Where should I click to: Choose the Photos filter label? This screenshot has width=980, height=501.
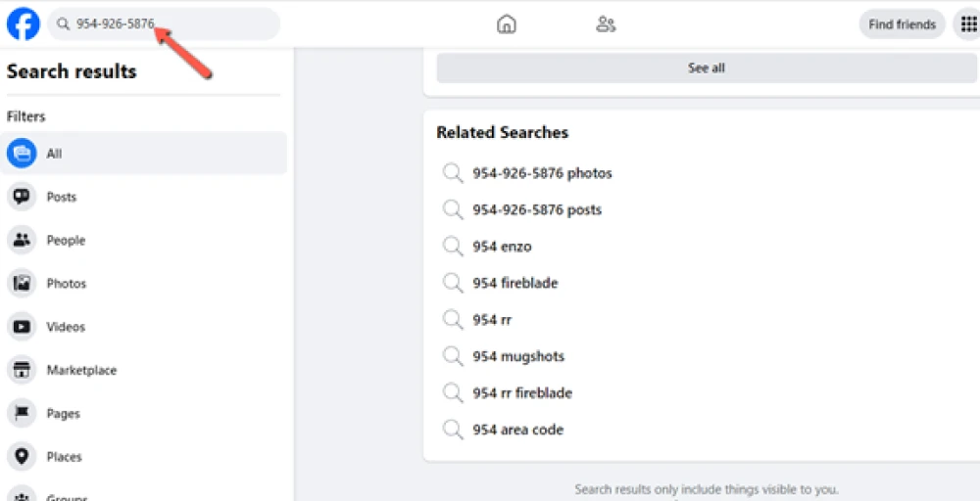point(67,284)
